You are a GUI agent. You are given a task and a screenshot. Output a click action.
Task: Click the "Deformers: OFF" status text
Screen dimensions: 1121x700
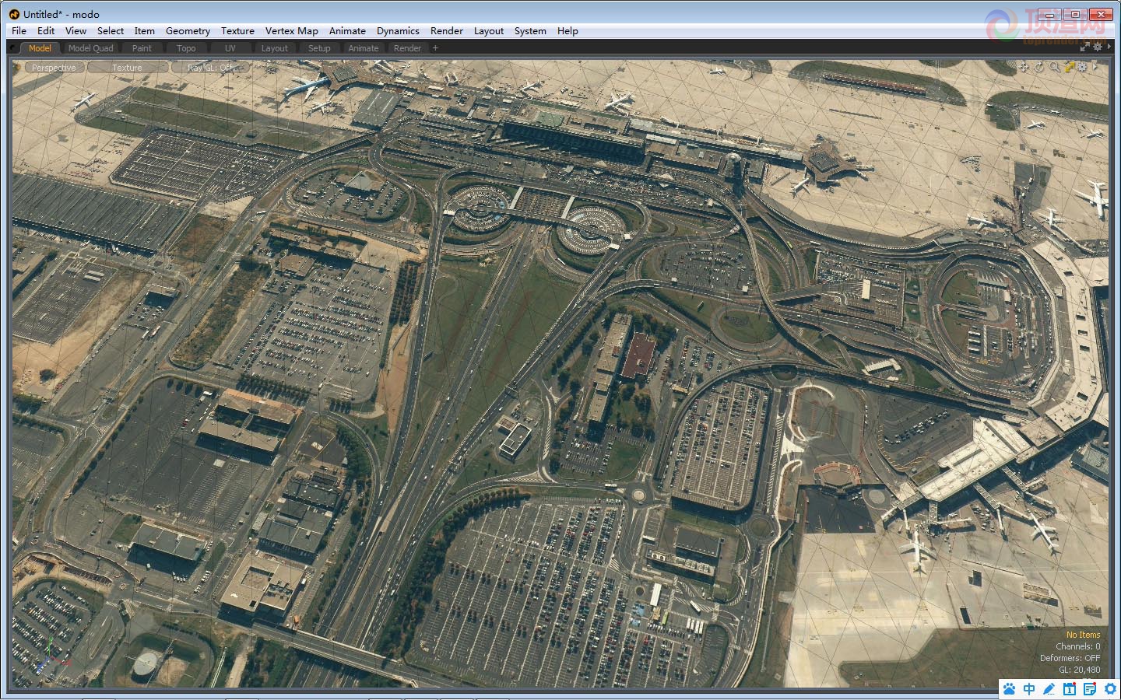click(1070, 658)
